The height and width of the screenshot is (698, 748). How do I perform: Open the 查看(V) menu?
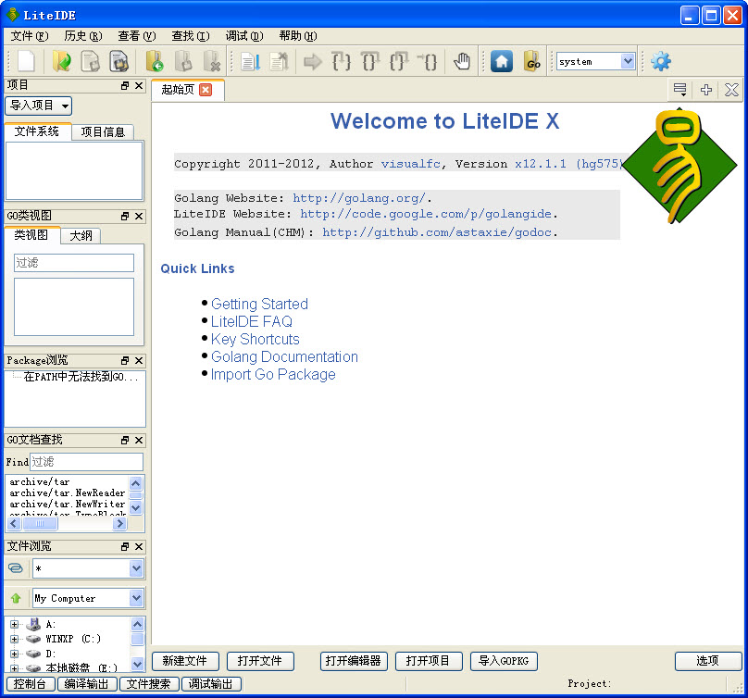point(137,36)
